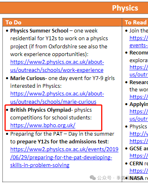Click the events- link in To Read column
Image resolution: width=148 pixels, height=184 pixels.
click(139, 45)
